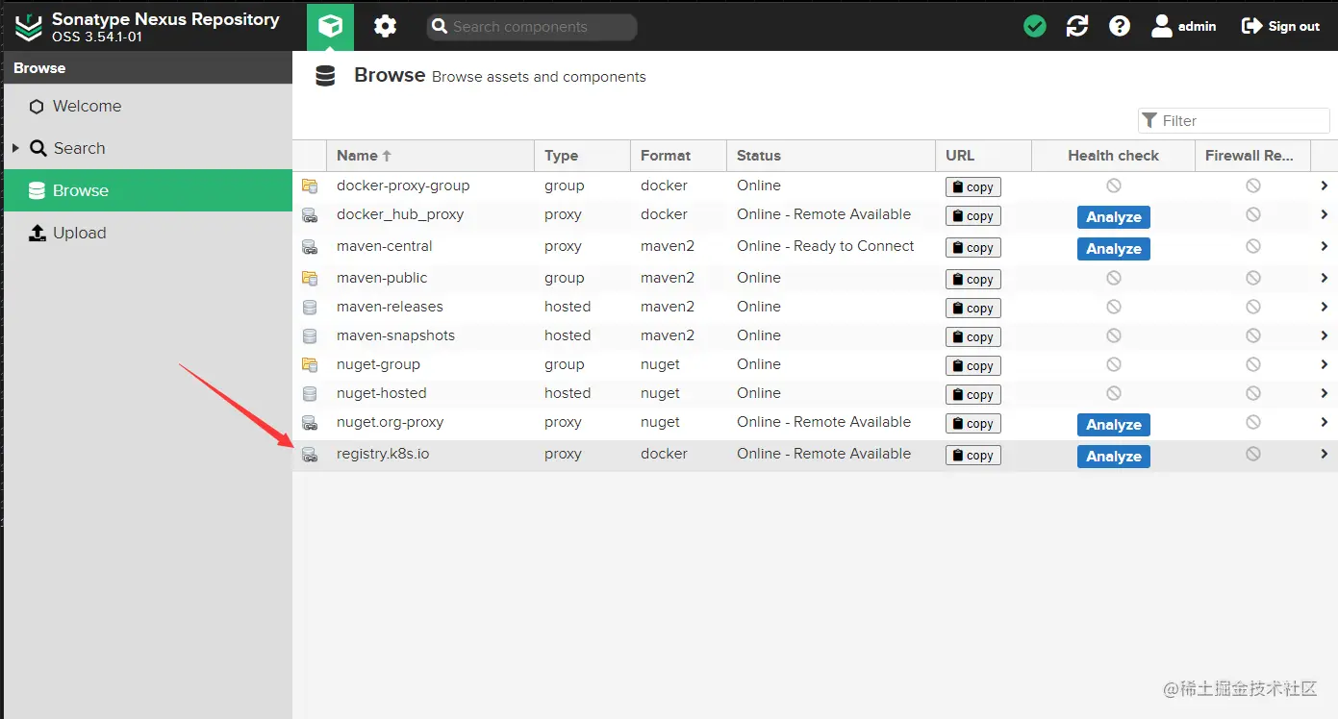Click Sign out

(1281, 26)
